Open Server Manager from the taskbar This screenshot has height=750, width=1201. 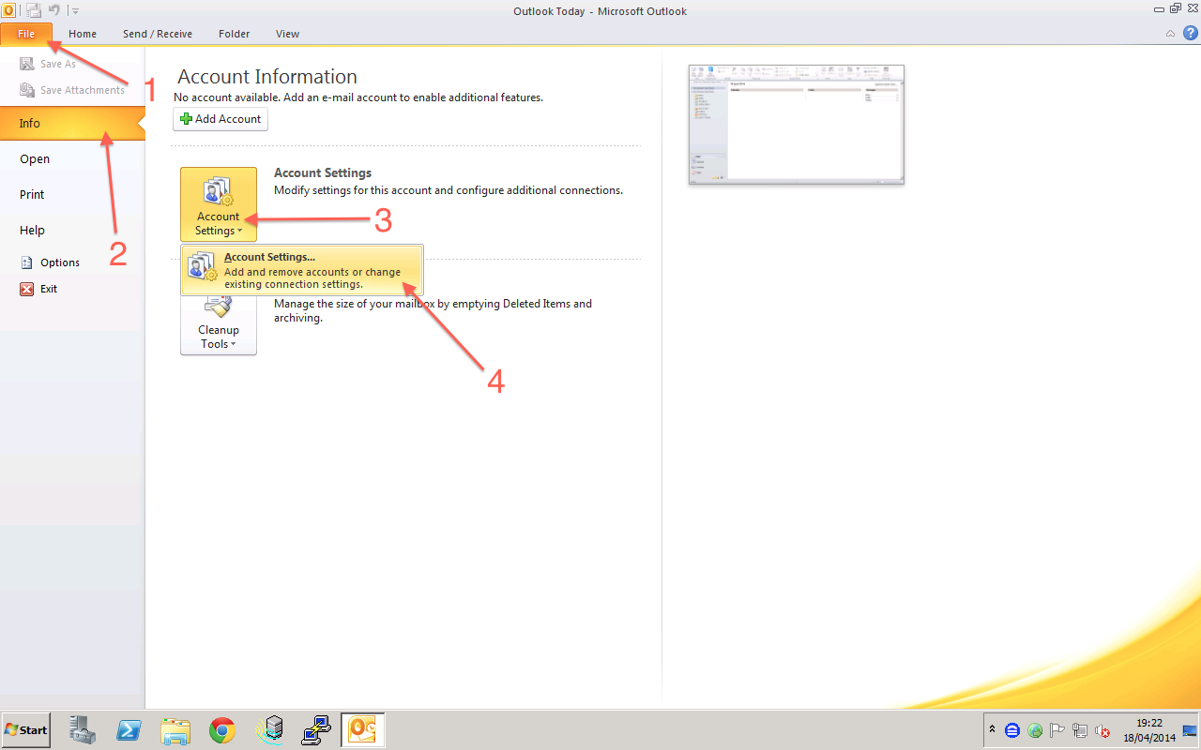point(83,729)
